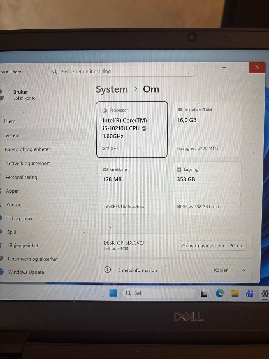Open Personvern og sikkerhet settings

click(x=33, y=259)
